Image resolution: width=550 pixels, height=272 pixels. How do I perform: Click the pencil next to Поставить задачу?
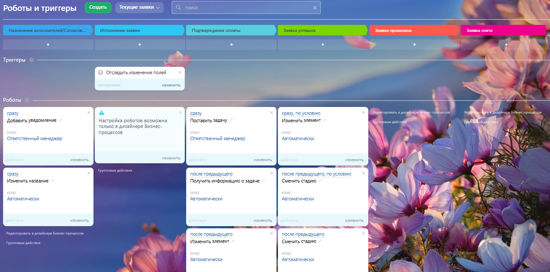[231, 120]
